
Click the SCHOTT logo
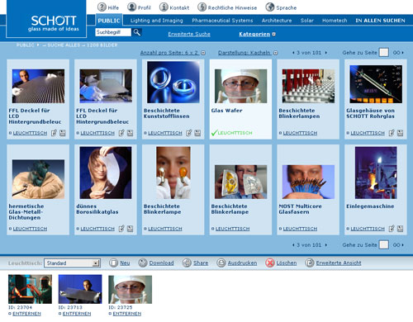click(x=46, y=19)
